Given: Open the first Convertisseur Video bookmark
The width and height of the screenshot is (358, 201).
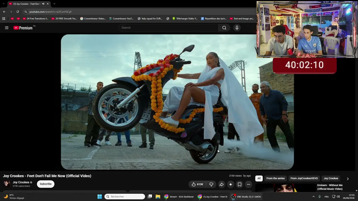Looking at the screenshot, I should coord(93,19).
